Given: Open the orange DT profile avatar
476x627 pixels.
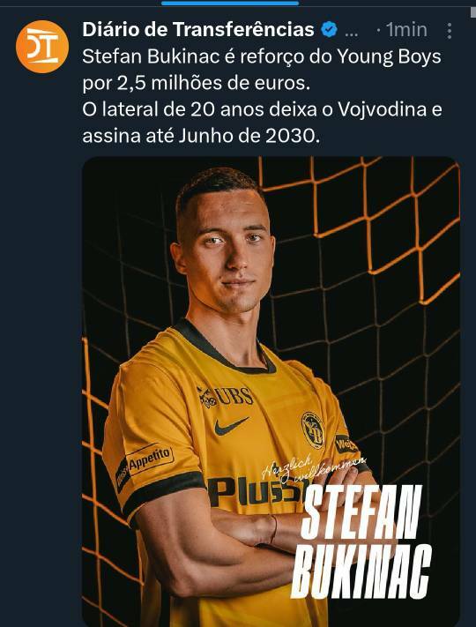Looking at the screenshot, I should (42, 47).
